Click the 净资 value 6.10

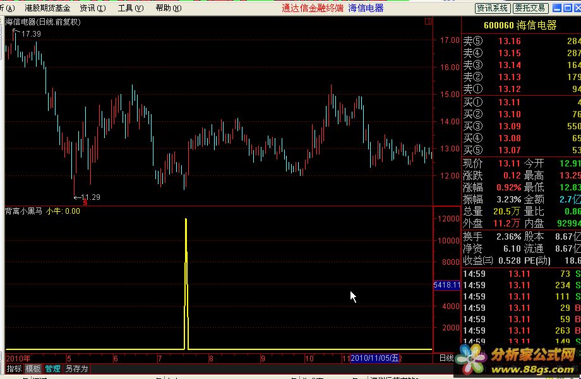pos(512,248)
